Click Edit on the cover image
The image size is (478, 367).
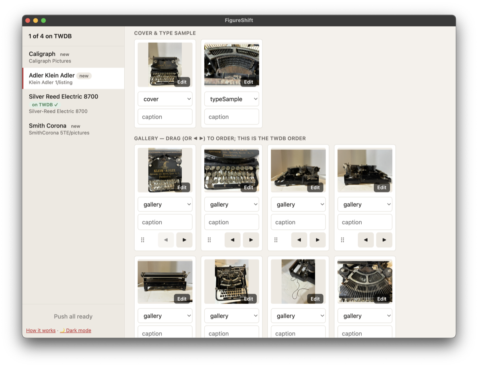click(x=182, y=82)
